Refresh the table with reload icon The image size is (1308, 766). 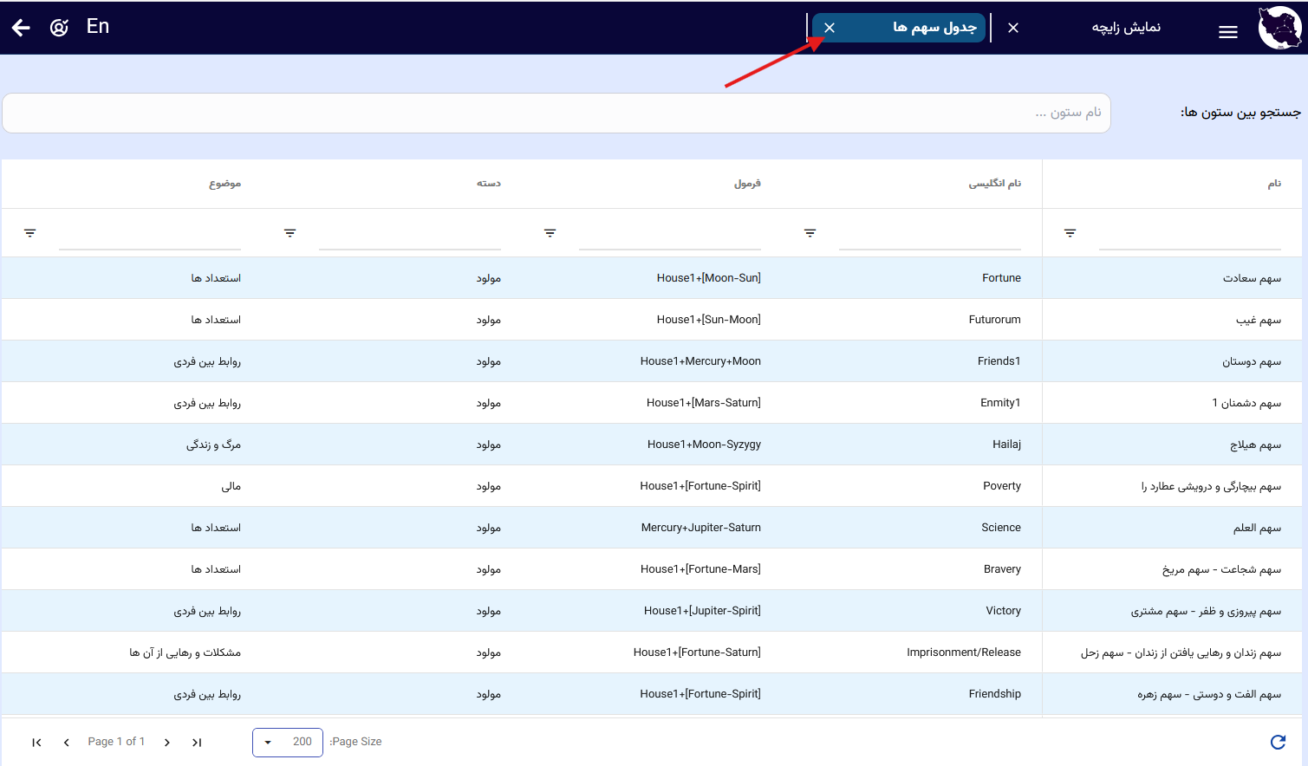(x=1277, y=742)
